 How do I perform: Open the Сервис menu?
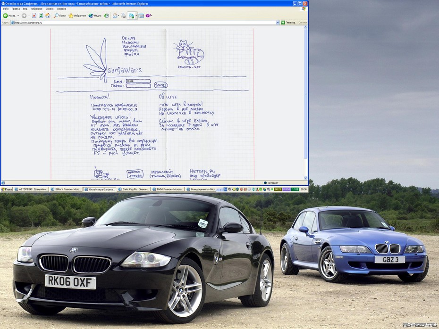(x=50, y=9)
